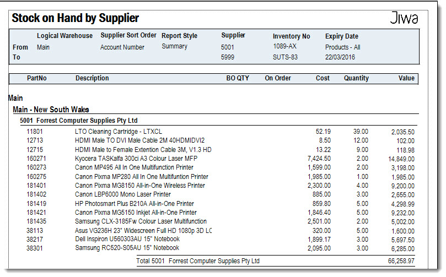Click HP Photosmart Plus B210A All-in-One Printer

[x=135, y=204]
